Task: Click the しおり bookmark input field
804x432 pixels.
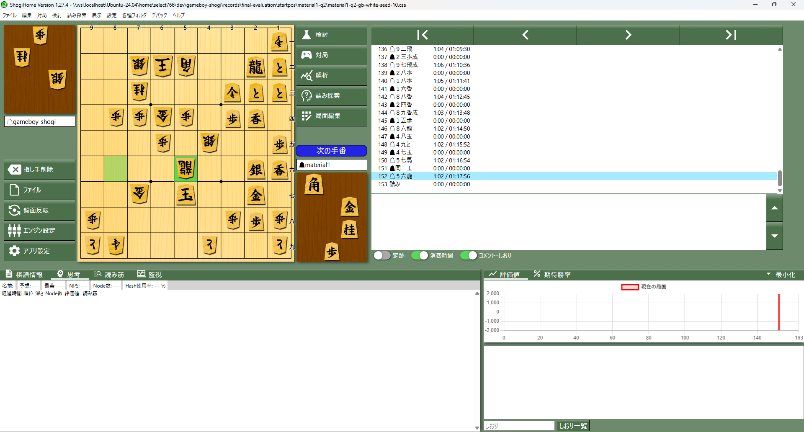Action: (x=519, y=426)
